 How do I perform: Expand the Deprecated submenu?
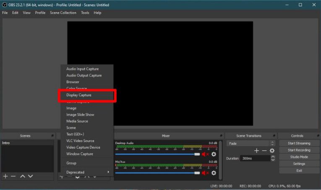tap(87, 172)
